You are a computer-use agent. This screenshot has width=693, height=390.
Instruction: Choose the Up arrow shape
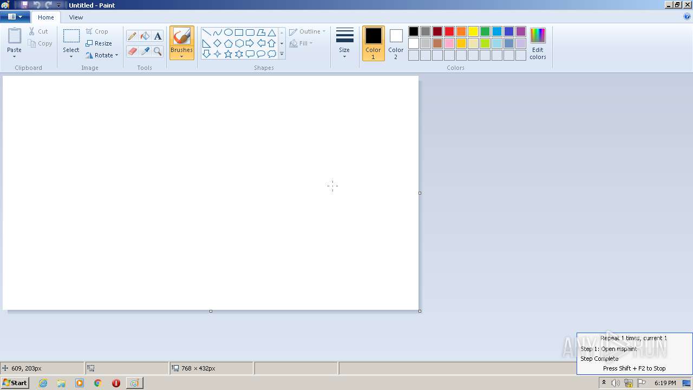tap(271, 43)
